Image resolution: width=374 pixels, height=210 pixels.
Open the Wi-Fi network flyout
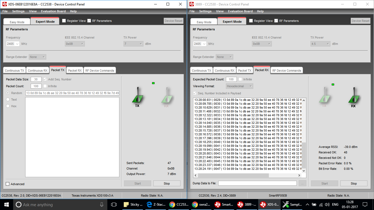tap(321, 205)
